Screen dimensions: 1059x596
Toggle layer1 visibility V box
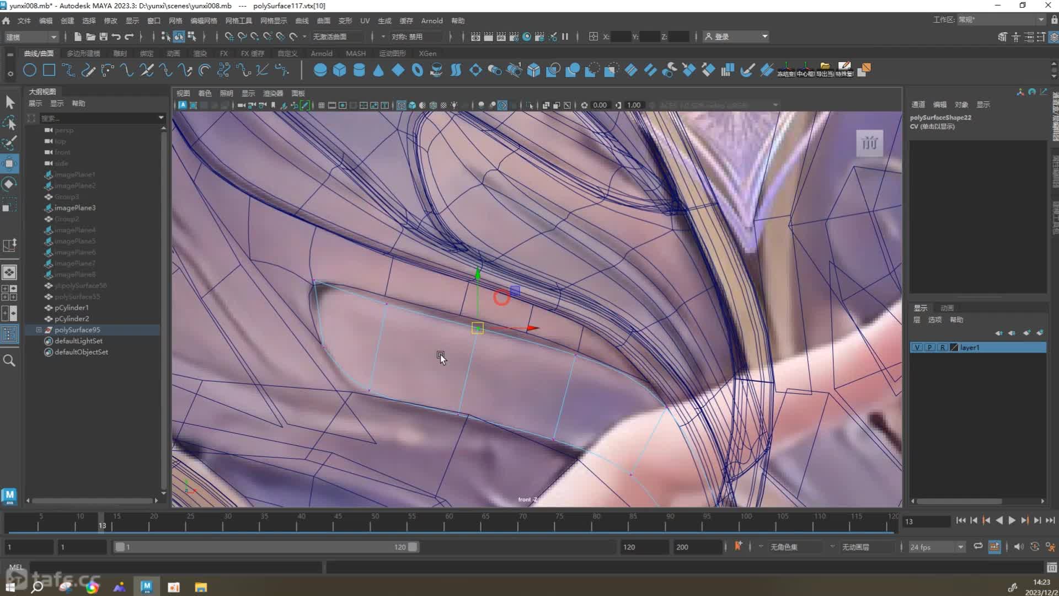pyautogui.click(x=917, y=347)
